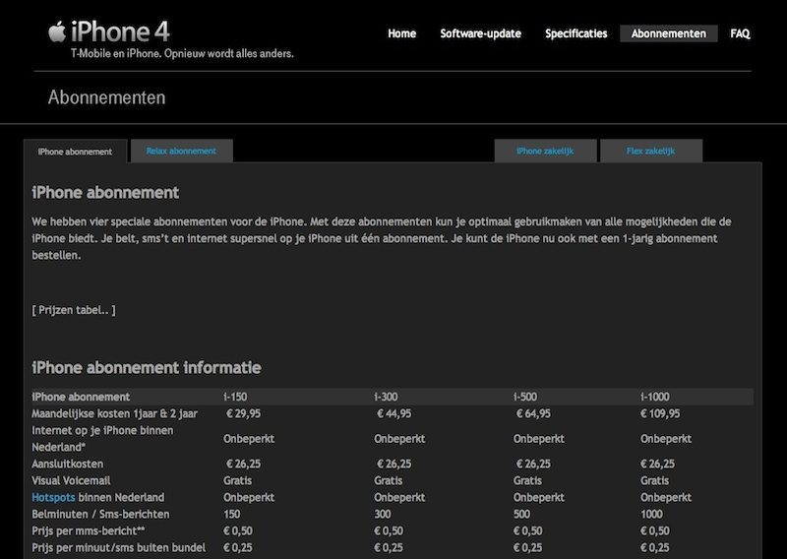Click the 'i-500' column header
The width and height of the screenshot is (787, 559).
(525, 397)
